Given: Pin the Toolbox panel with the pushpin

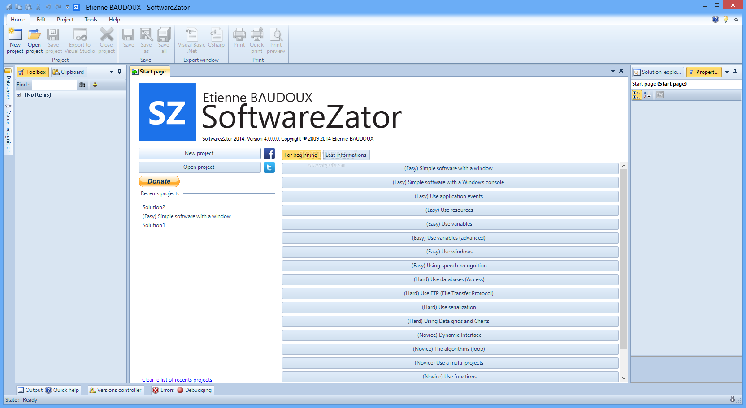Looking at the screenshot, I should tap(119, 72).
